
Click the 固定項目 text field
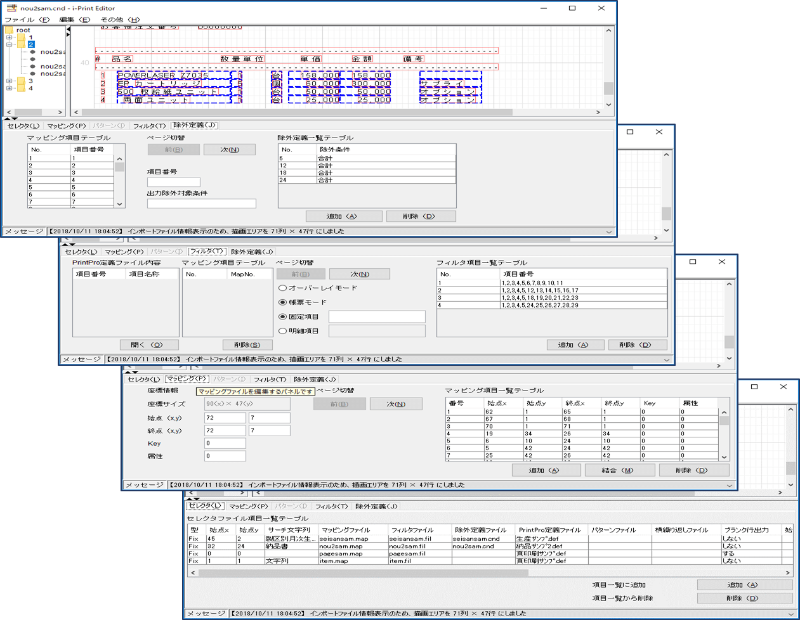[377, 316]
